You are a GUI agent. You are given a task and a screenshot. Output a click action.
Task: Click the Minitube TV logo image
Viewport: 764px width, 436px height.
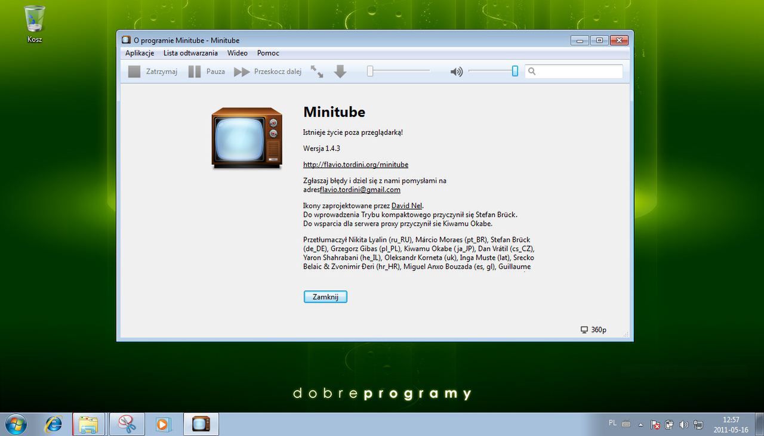pos(247,138)
